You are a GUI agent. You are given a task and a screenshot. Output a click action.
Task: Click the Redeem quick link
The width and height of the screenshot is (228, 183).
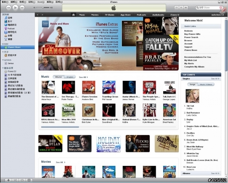click(188, 31)
